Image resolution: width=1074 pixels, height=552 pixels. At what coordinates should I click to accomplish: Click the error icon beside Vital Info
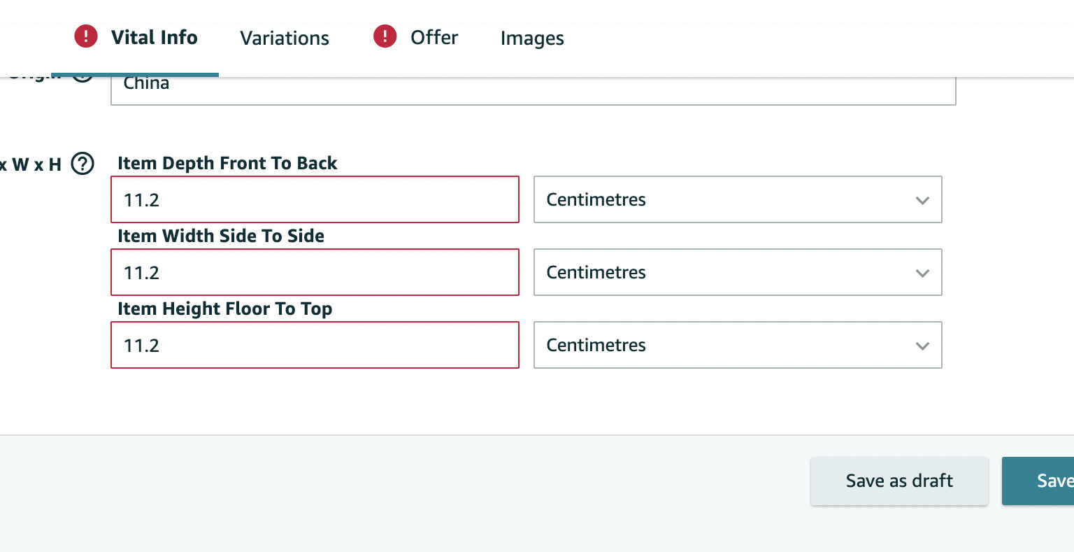86,36
